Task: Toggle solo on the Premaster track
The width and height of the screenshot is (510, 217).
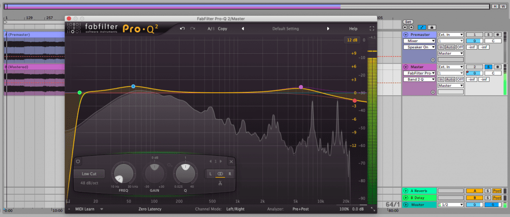Action: pos(489,34)
